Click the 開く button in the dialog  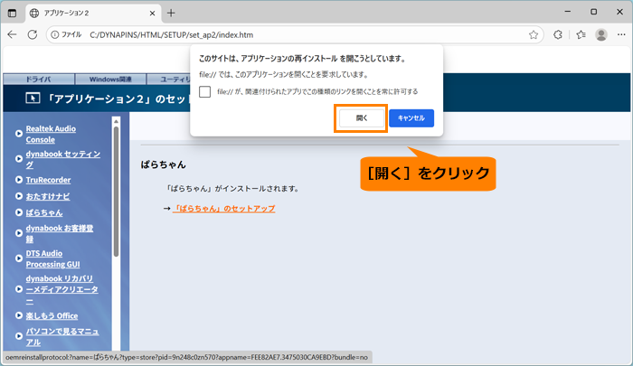tap(362, 117)
